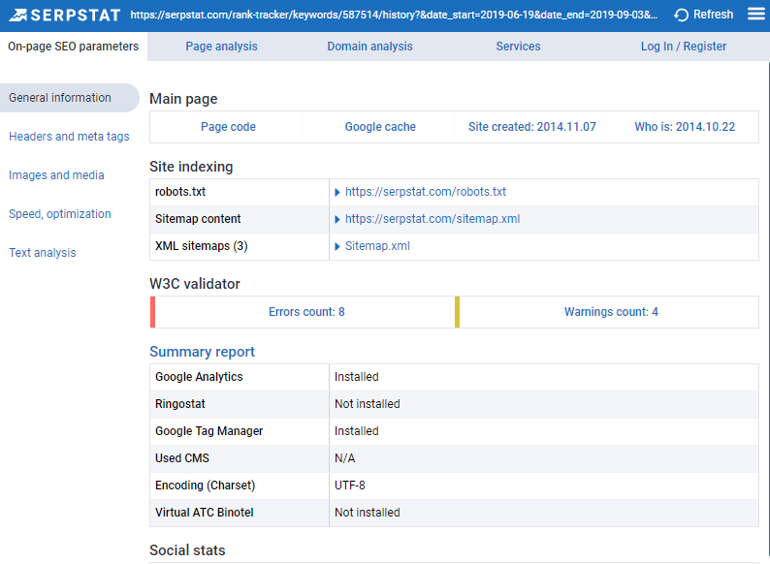Open the hamburger menu icon
The height and width of the screenshot is (564, 770).
(756, 15)
